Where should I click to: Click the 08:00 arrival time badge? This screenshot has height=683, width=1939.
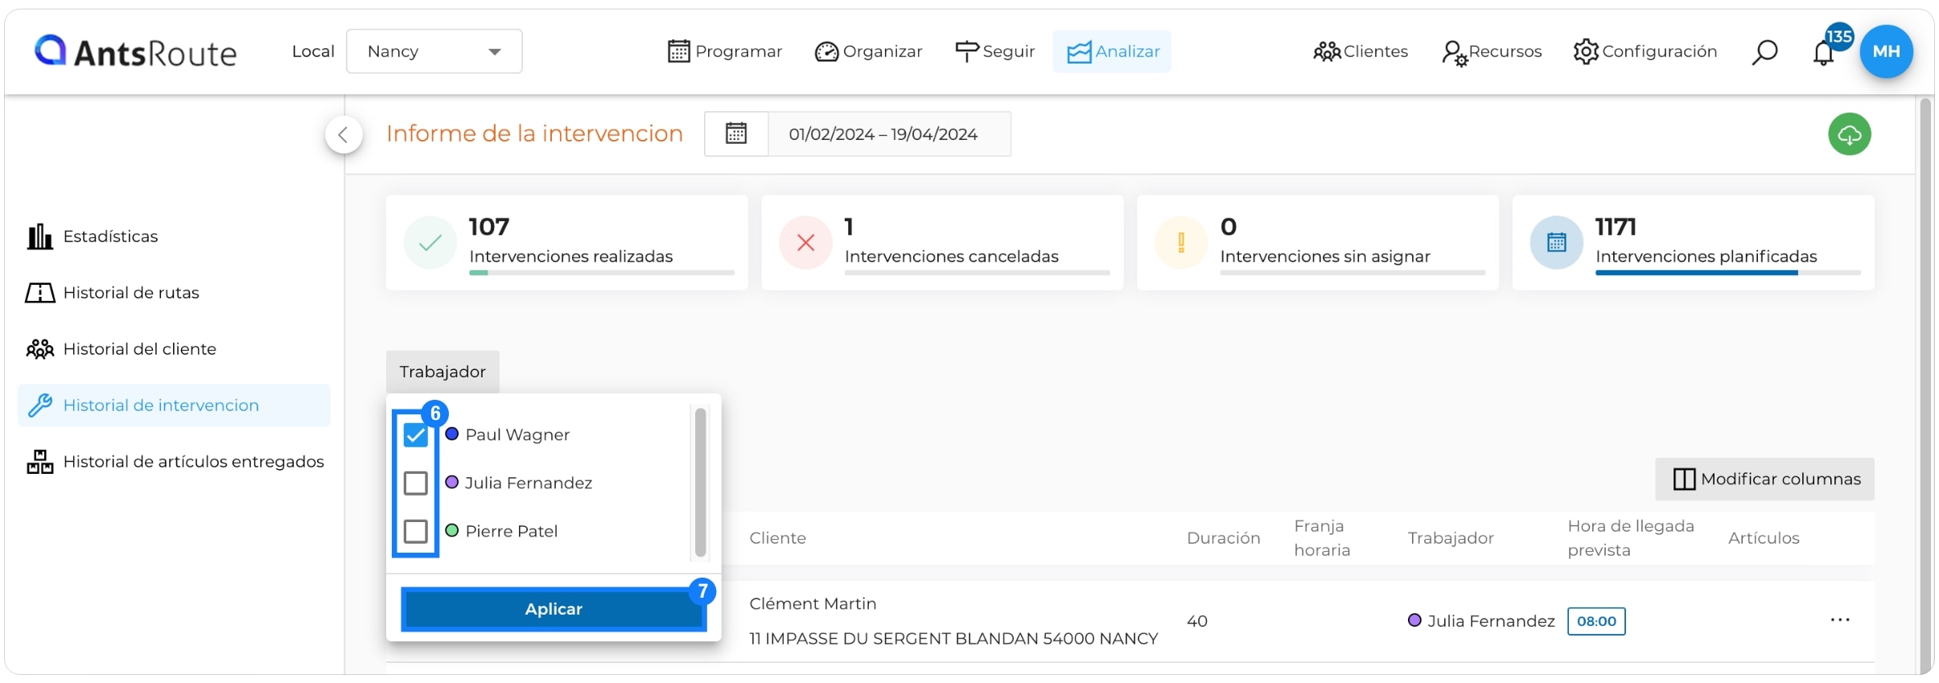click(x=1596, y=621)
